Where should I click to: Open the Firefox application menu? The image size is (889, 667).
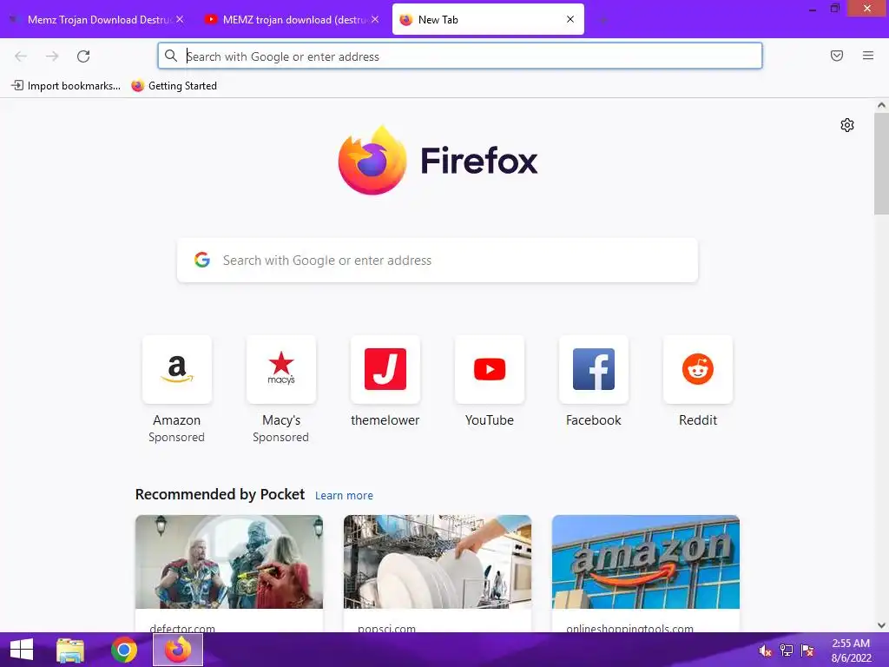point(868,56)
